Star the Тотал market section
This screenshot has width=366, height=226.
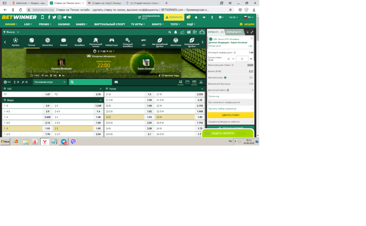click(x=107, y=88)
